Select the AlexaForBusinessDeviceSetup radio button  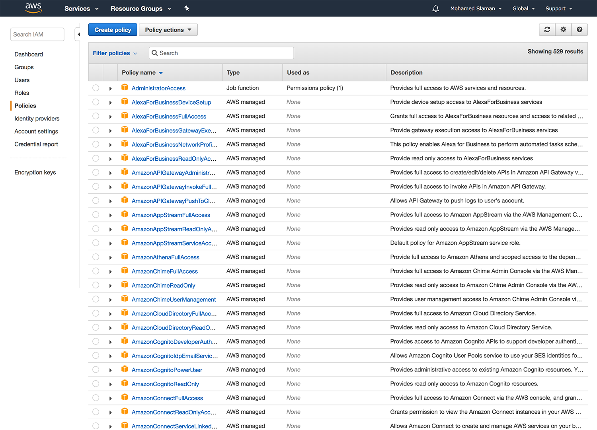coord(96,102)
